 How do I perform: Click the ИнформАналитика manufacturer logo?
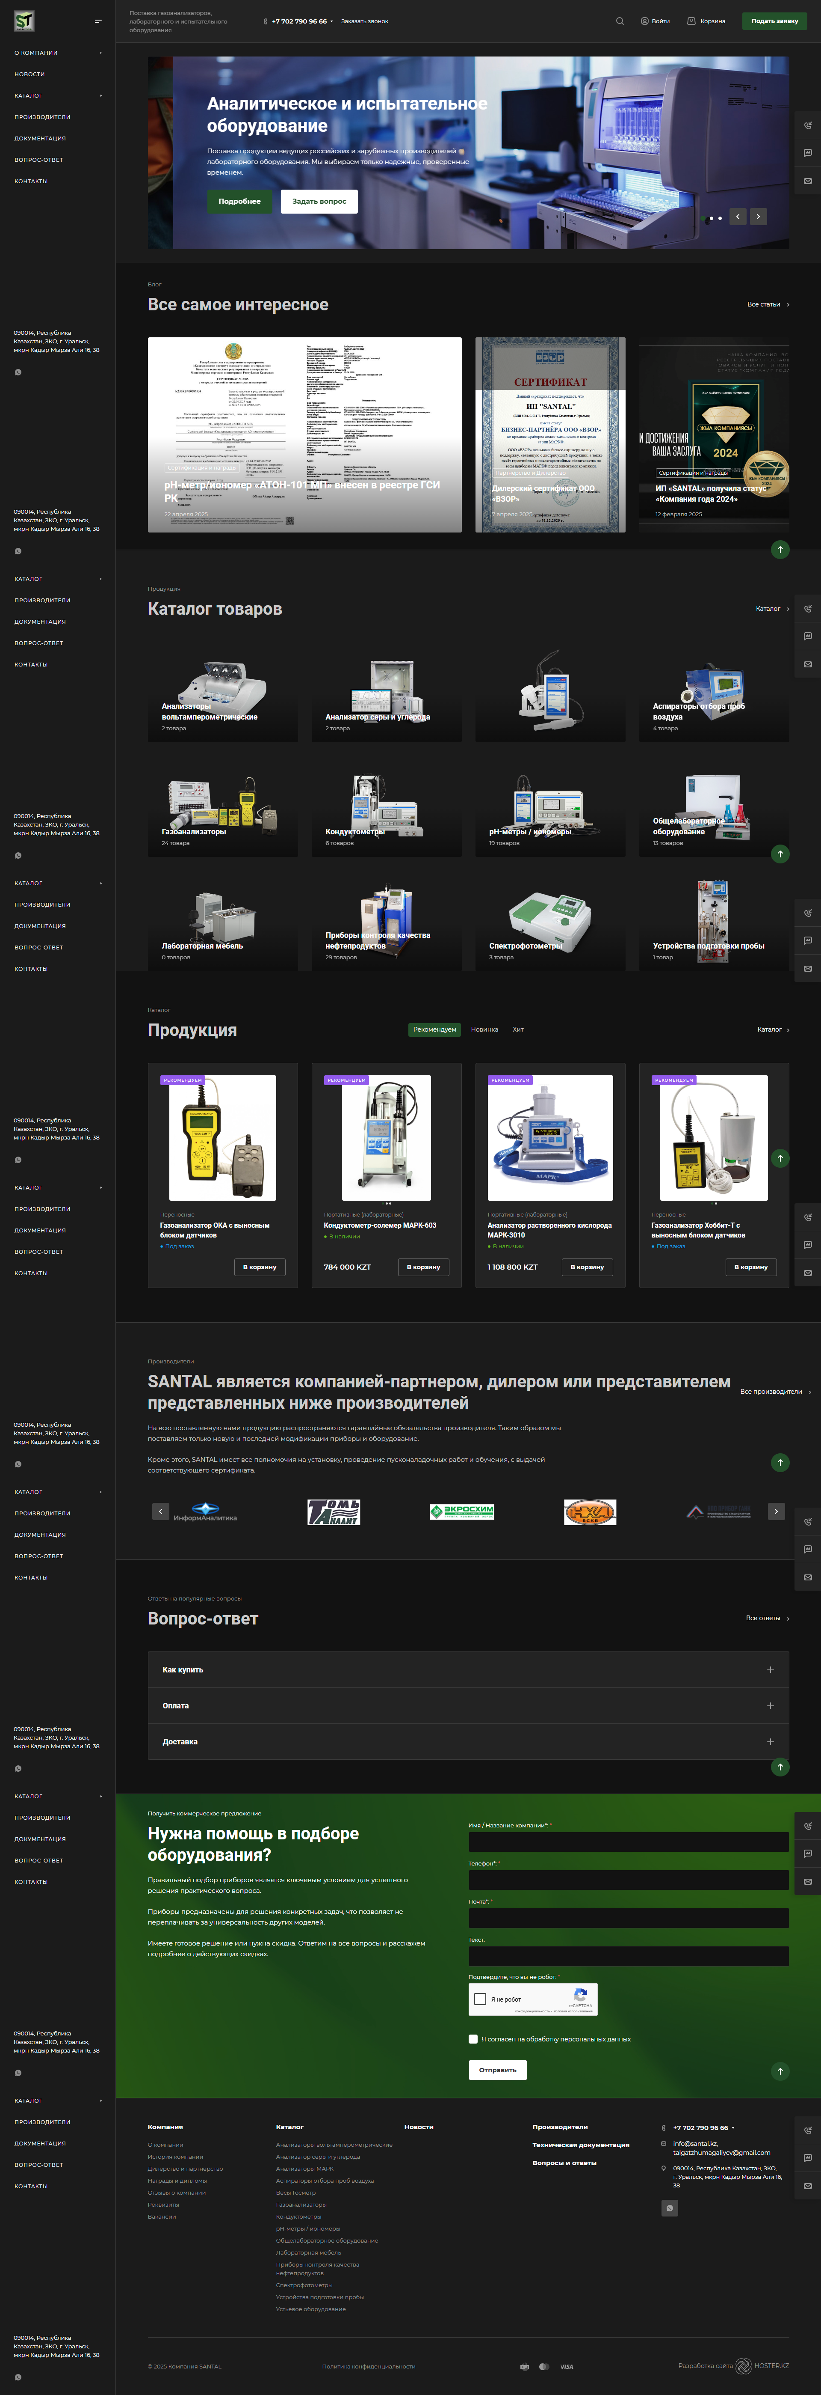205,1512
